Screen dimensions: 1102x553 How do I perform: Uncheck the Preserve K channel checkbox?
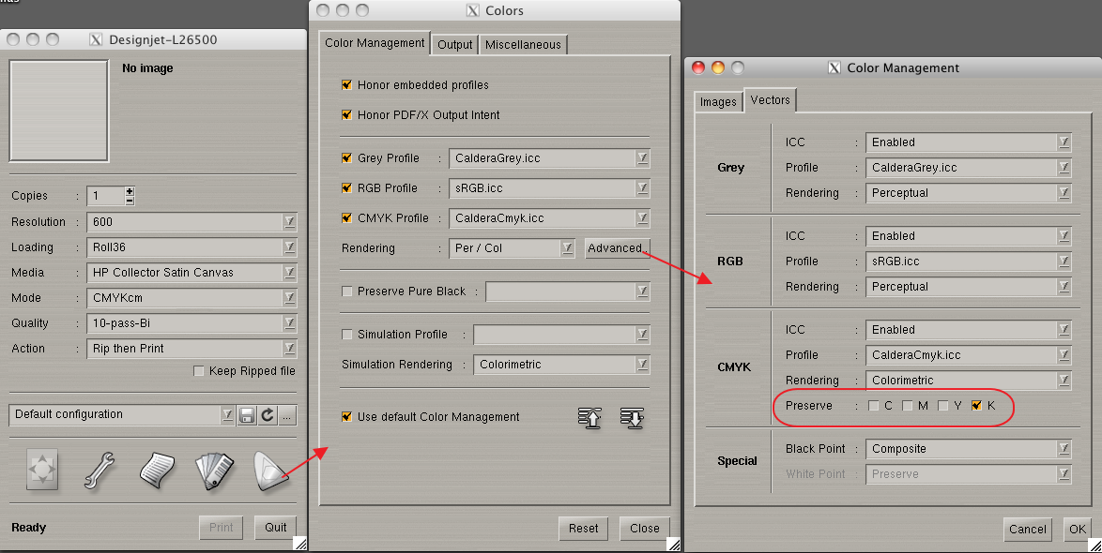pyautogui.click(x=976, y=406)
